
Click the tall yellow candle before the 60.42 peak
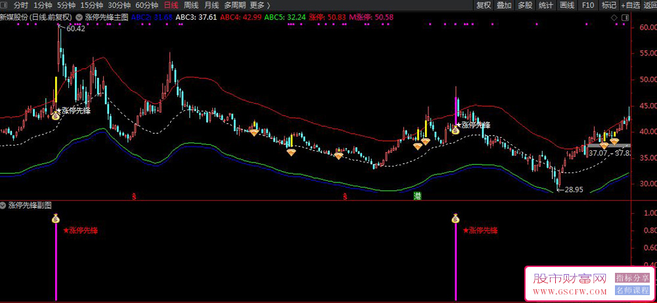pos(56,89)
